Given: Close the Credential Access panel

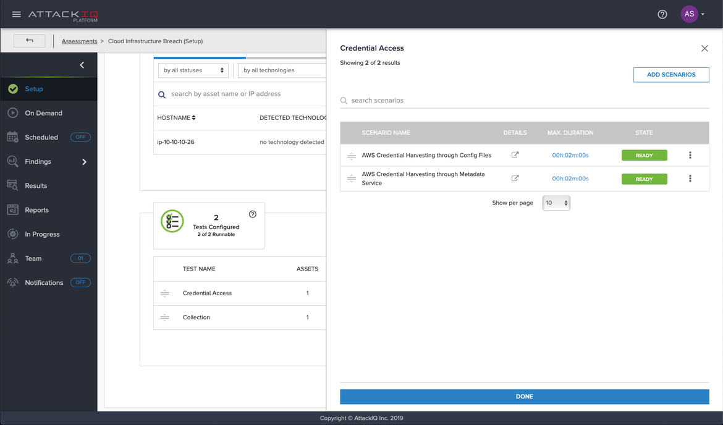Looking at the screenshot, I should click(x=704, y=48).
